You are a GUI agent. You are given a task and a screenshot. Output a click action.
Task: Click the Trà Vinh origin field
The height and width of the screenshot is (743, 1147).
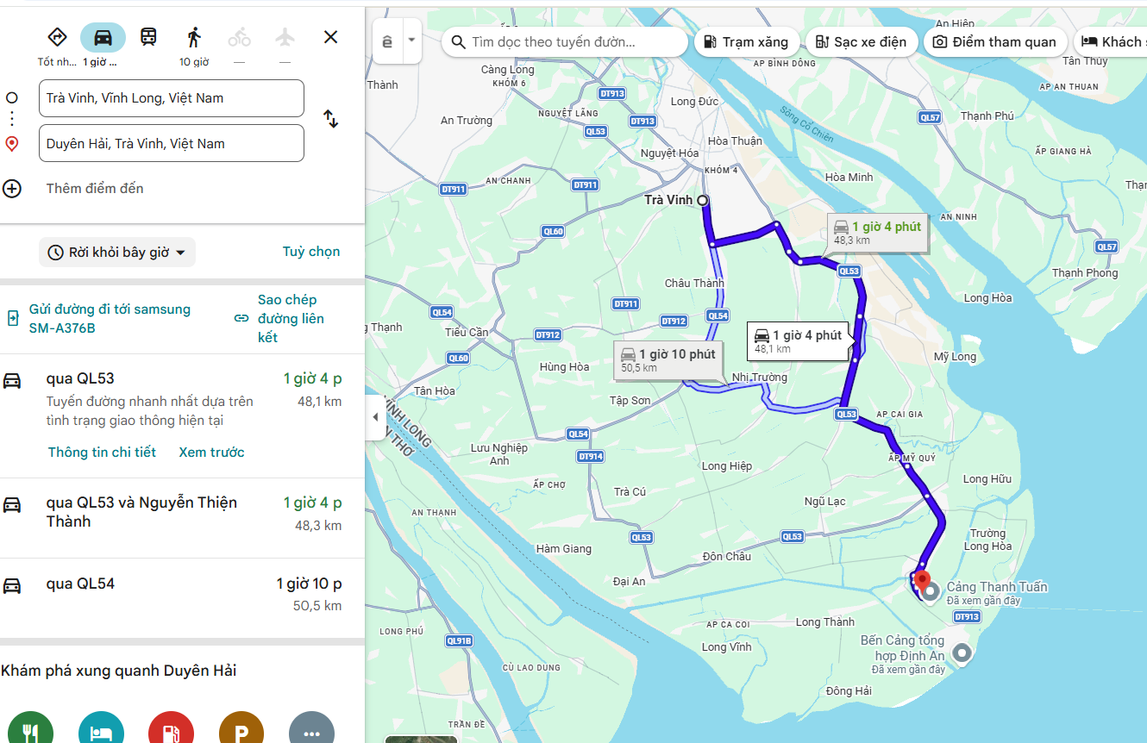pos(172,98)
